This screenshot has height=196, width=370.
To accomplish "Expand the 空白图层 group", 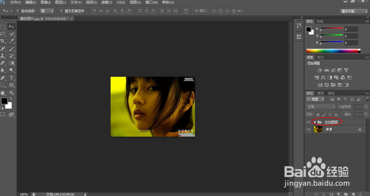I will (x=315, y=122).
